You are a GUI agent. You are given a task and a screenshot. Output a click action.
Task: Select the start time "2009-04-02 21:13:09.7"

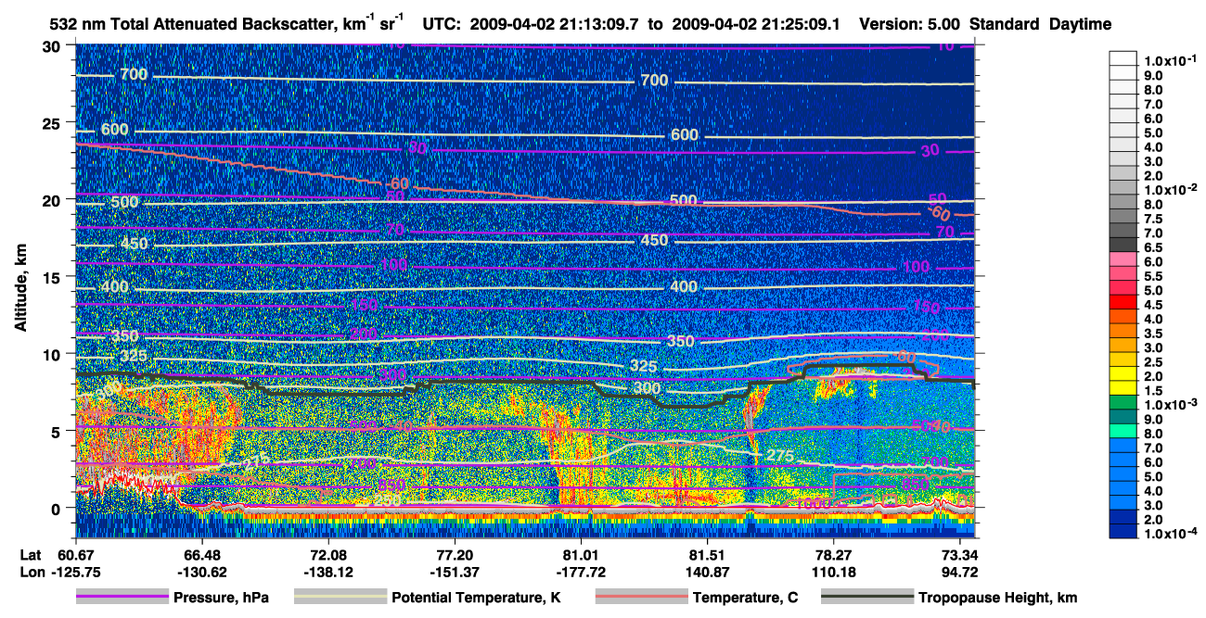tap(558, 24)
